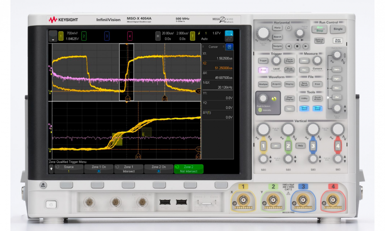The width and height of the screenshot is (385, 231).
Task: Tap the front-panel power button
Action: point(51,204)
